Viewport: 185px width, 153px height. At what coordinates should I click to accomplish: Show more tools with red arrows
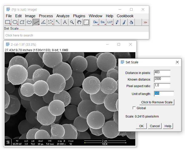pos(145,22)
